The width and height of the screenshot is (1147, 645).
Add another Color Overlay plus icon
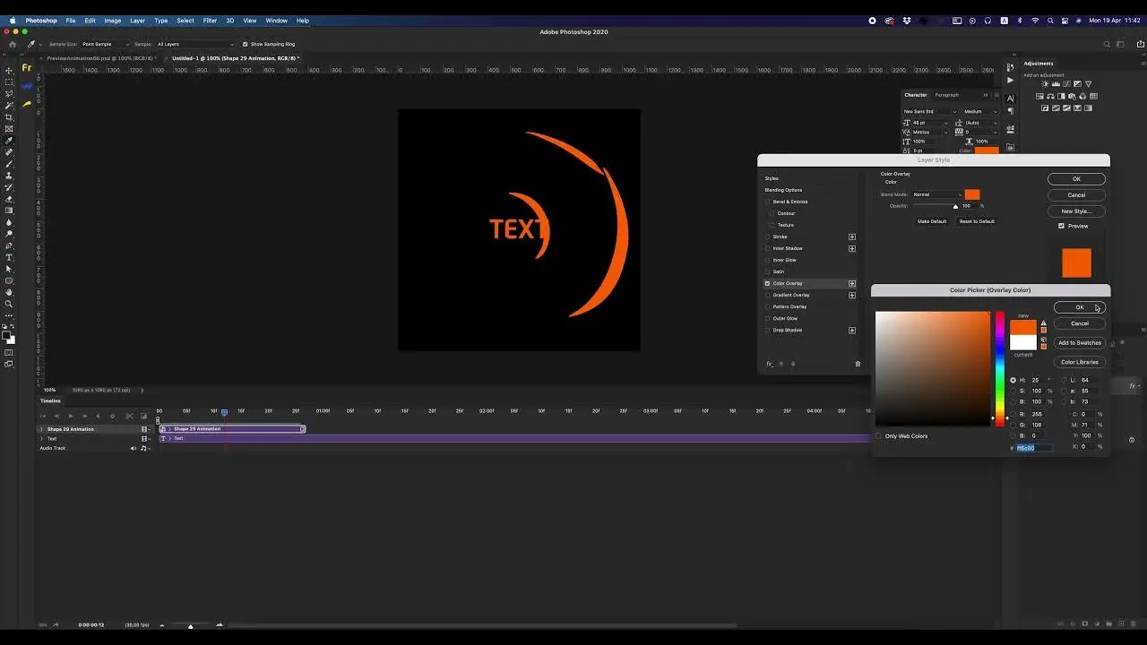pos(852,283)
